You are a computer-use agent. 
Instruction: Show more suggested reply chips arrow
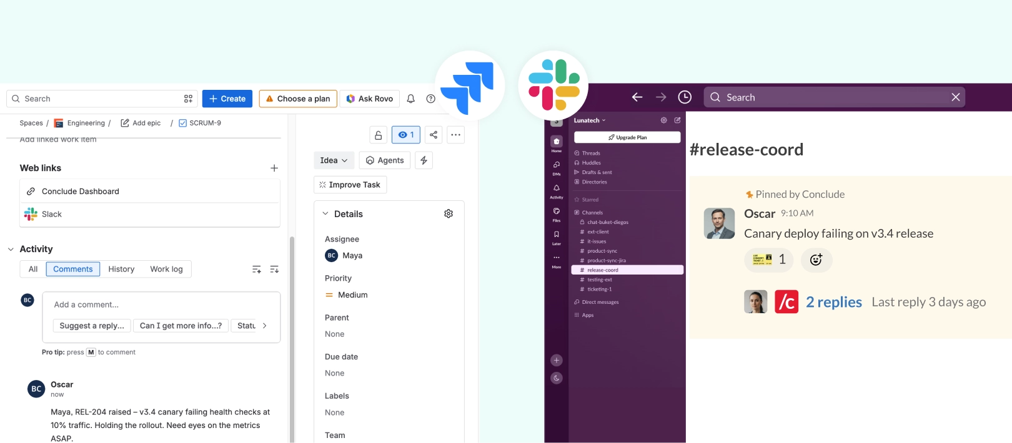[265, 326]
